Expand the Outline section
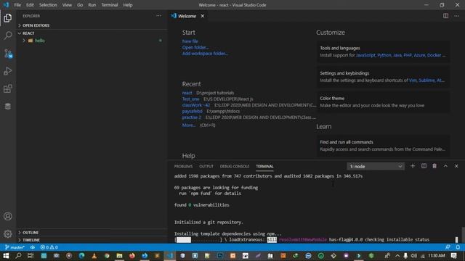 pos(92,233)
